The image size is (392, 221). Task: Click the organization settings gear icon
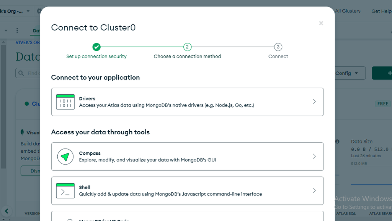pyautogui.click(x=39, y=11)
